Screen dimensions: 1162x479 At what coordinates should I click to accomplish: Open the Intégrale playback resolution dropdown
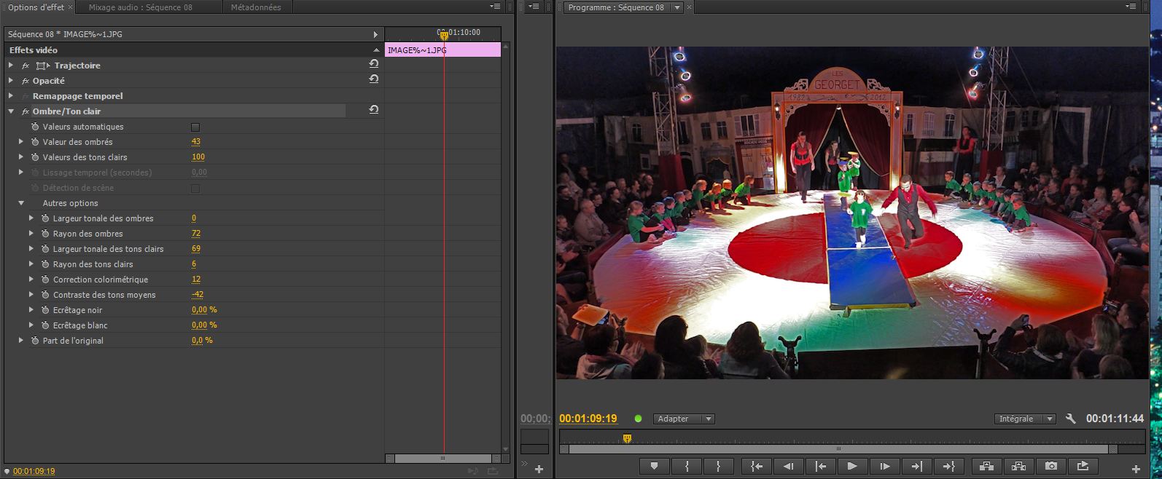(x=1026, y=419)
